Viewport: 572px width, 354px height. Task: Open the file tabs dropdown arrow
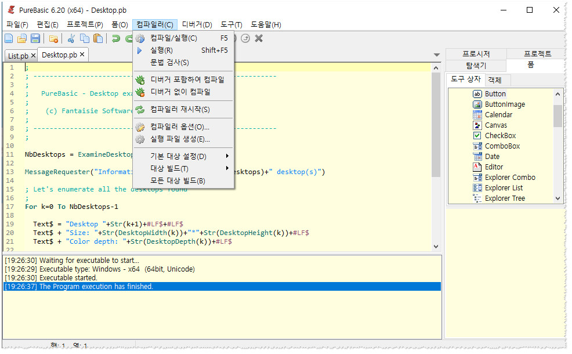pyautogui.click(x=437, y=55)
